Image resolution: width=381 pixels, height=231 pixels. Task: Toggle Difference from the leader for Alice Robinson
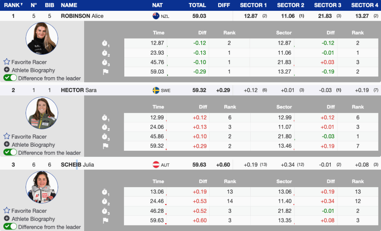point(10,78)
